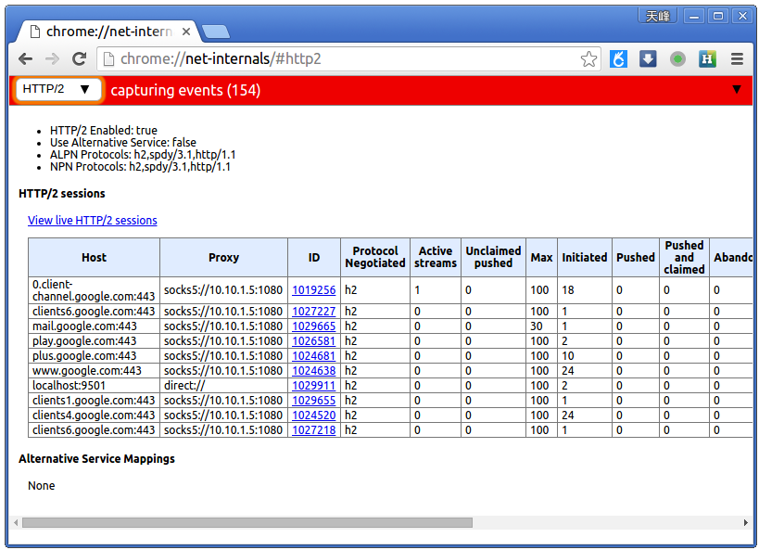
Task: Click the Host column header
Action: click(94, 257)
